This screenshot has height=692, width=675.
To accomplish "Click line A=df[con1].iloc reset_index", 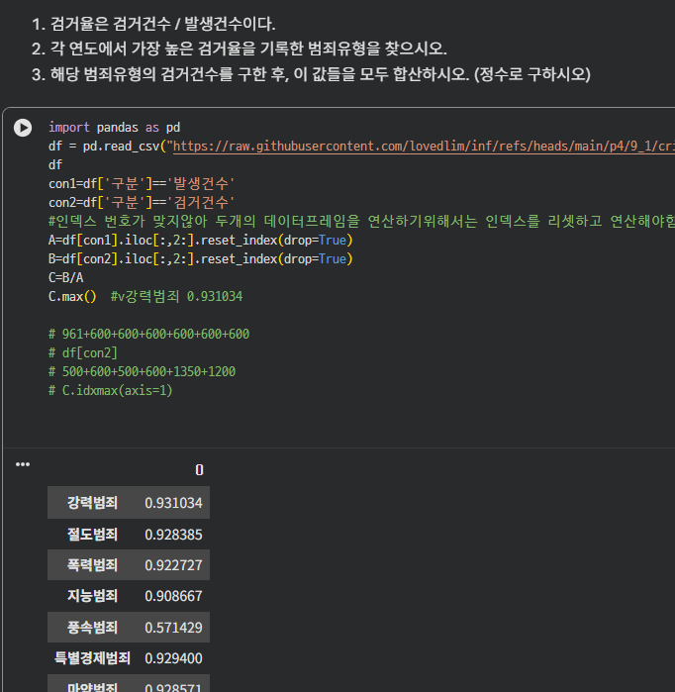I will pyautogui.click(x=201, y=241).
